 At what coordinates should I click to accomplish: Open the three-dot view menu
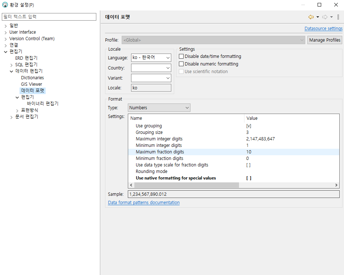pyautogui.click(x=338, y=17)
